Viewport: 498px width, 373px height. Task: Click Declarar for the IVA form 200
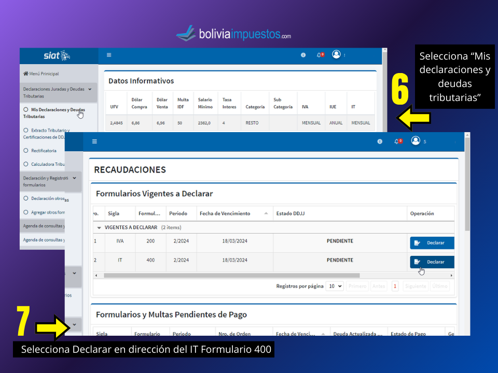tap(431, 243)
